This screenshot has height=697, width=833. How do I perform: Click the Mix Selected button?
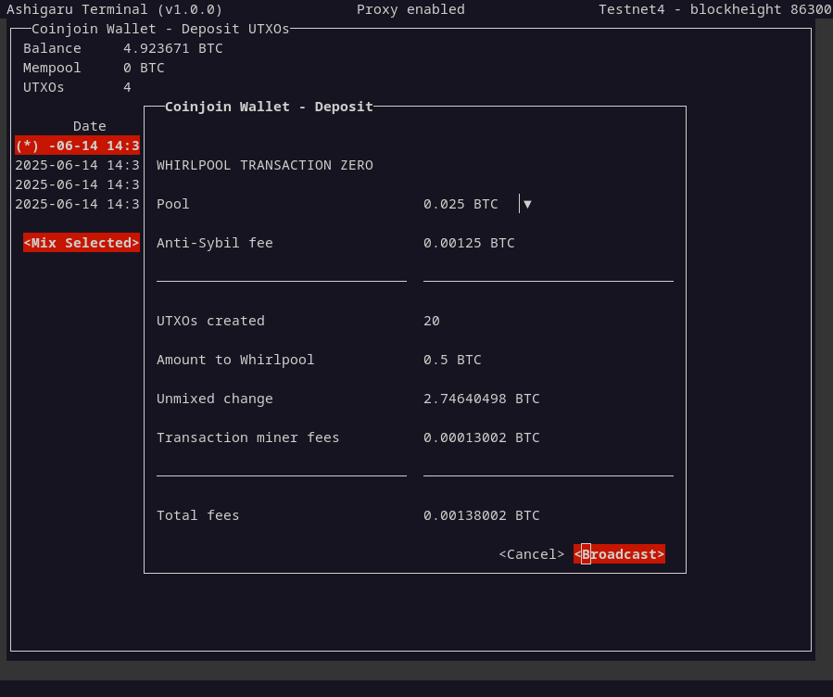(82, 243)
